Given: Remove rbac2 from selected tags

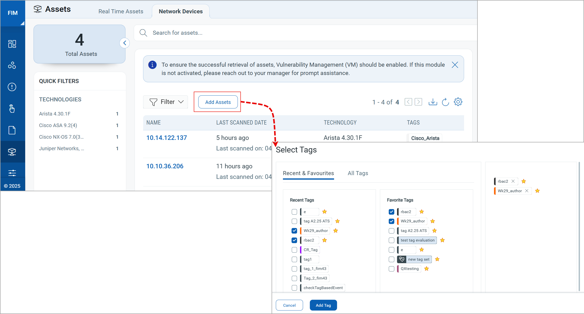Looking at the screenshot, I should (513, 181).
